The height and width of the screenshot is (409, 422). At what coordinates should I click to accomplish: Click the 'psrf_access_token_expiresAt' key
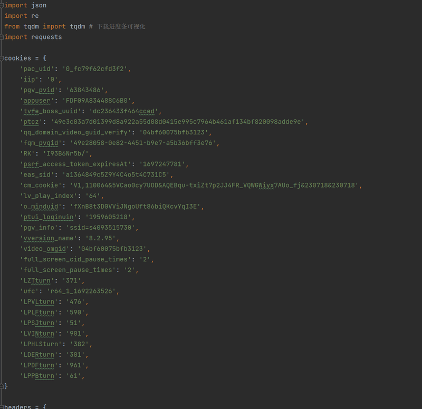point(75,164)
